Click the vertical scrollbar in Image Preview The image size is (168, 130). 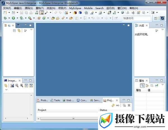(31, 105)
